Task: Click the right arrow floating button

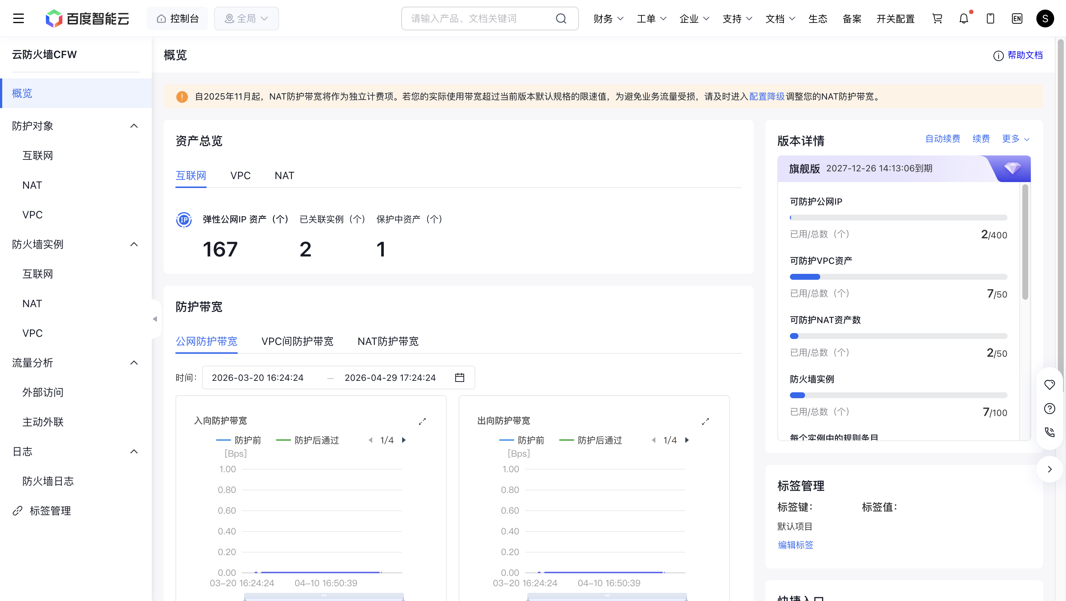Action: click(1049, 469)
